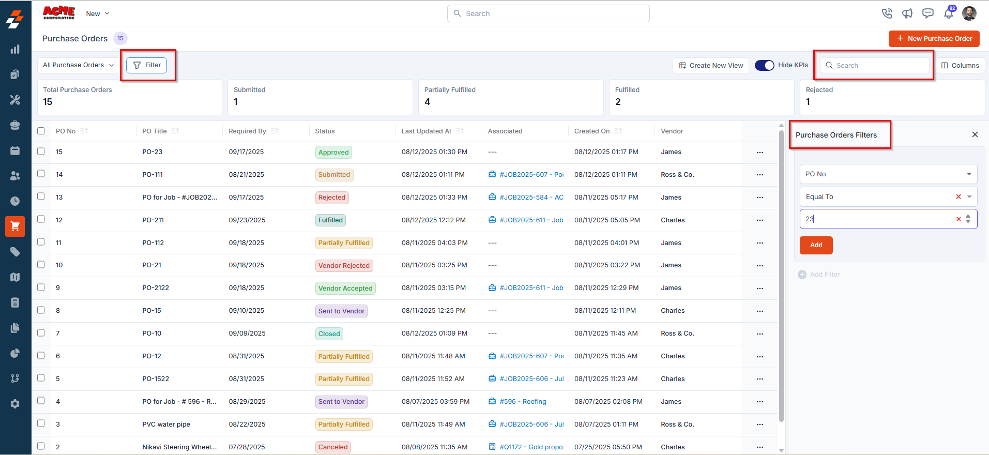Check the checkbox for PO No 13
Screen dimensions: 989x455
pyautogui.click(x=41, y=196)
